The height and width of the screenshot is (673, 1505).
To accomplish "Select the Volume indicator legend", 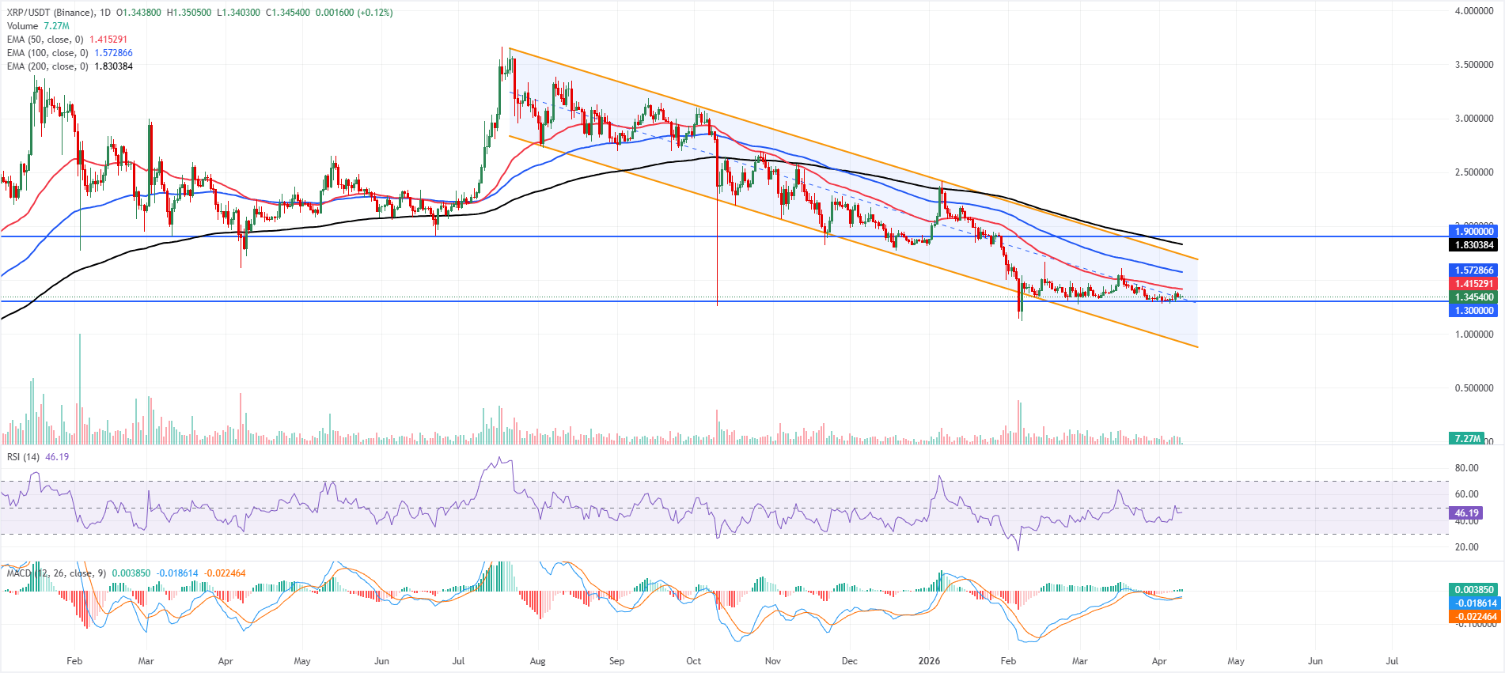I will [x=22, y=26].
